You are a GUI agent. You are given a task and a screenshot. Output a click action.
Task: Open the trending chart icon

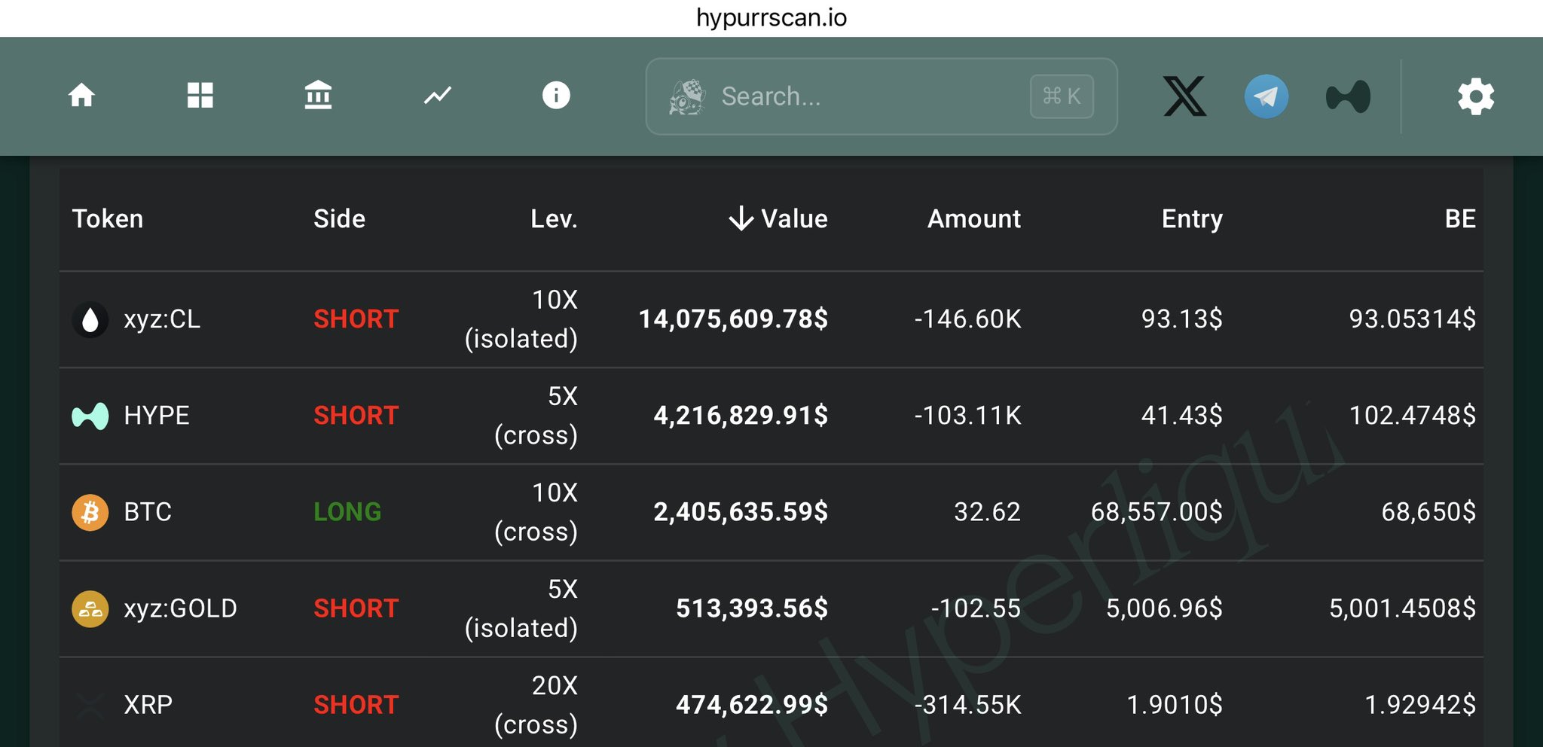click(x=437, y=96)
